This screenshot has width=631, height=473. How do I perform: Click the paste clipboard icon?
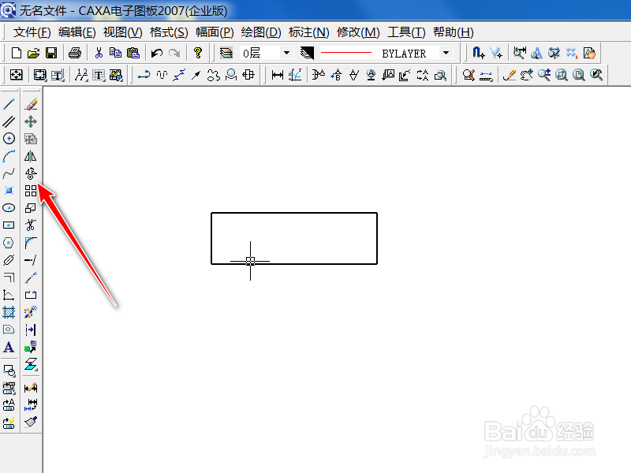tap(133, 53)
